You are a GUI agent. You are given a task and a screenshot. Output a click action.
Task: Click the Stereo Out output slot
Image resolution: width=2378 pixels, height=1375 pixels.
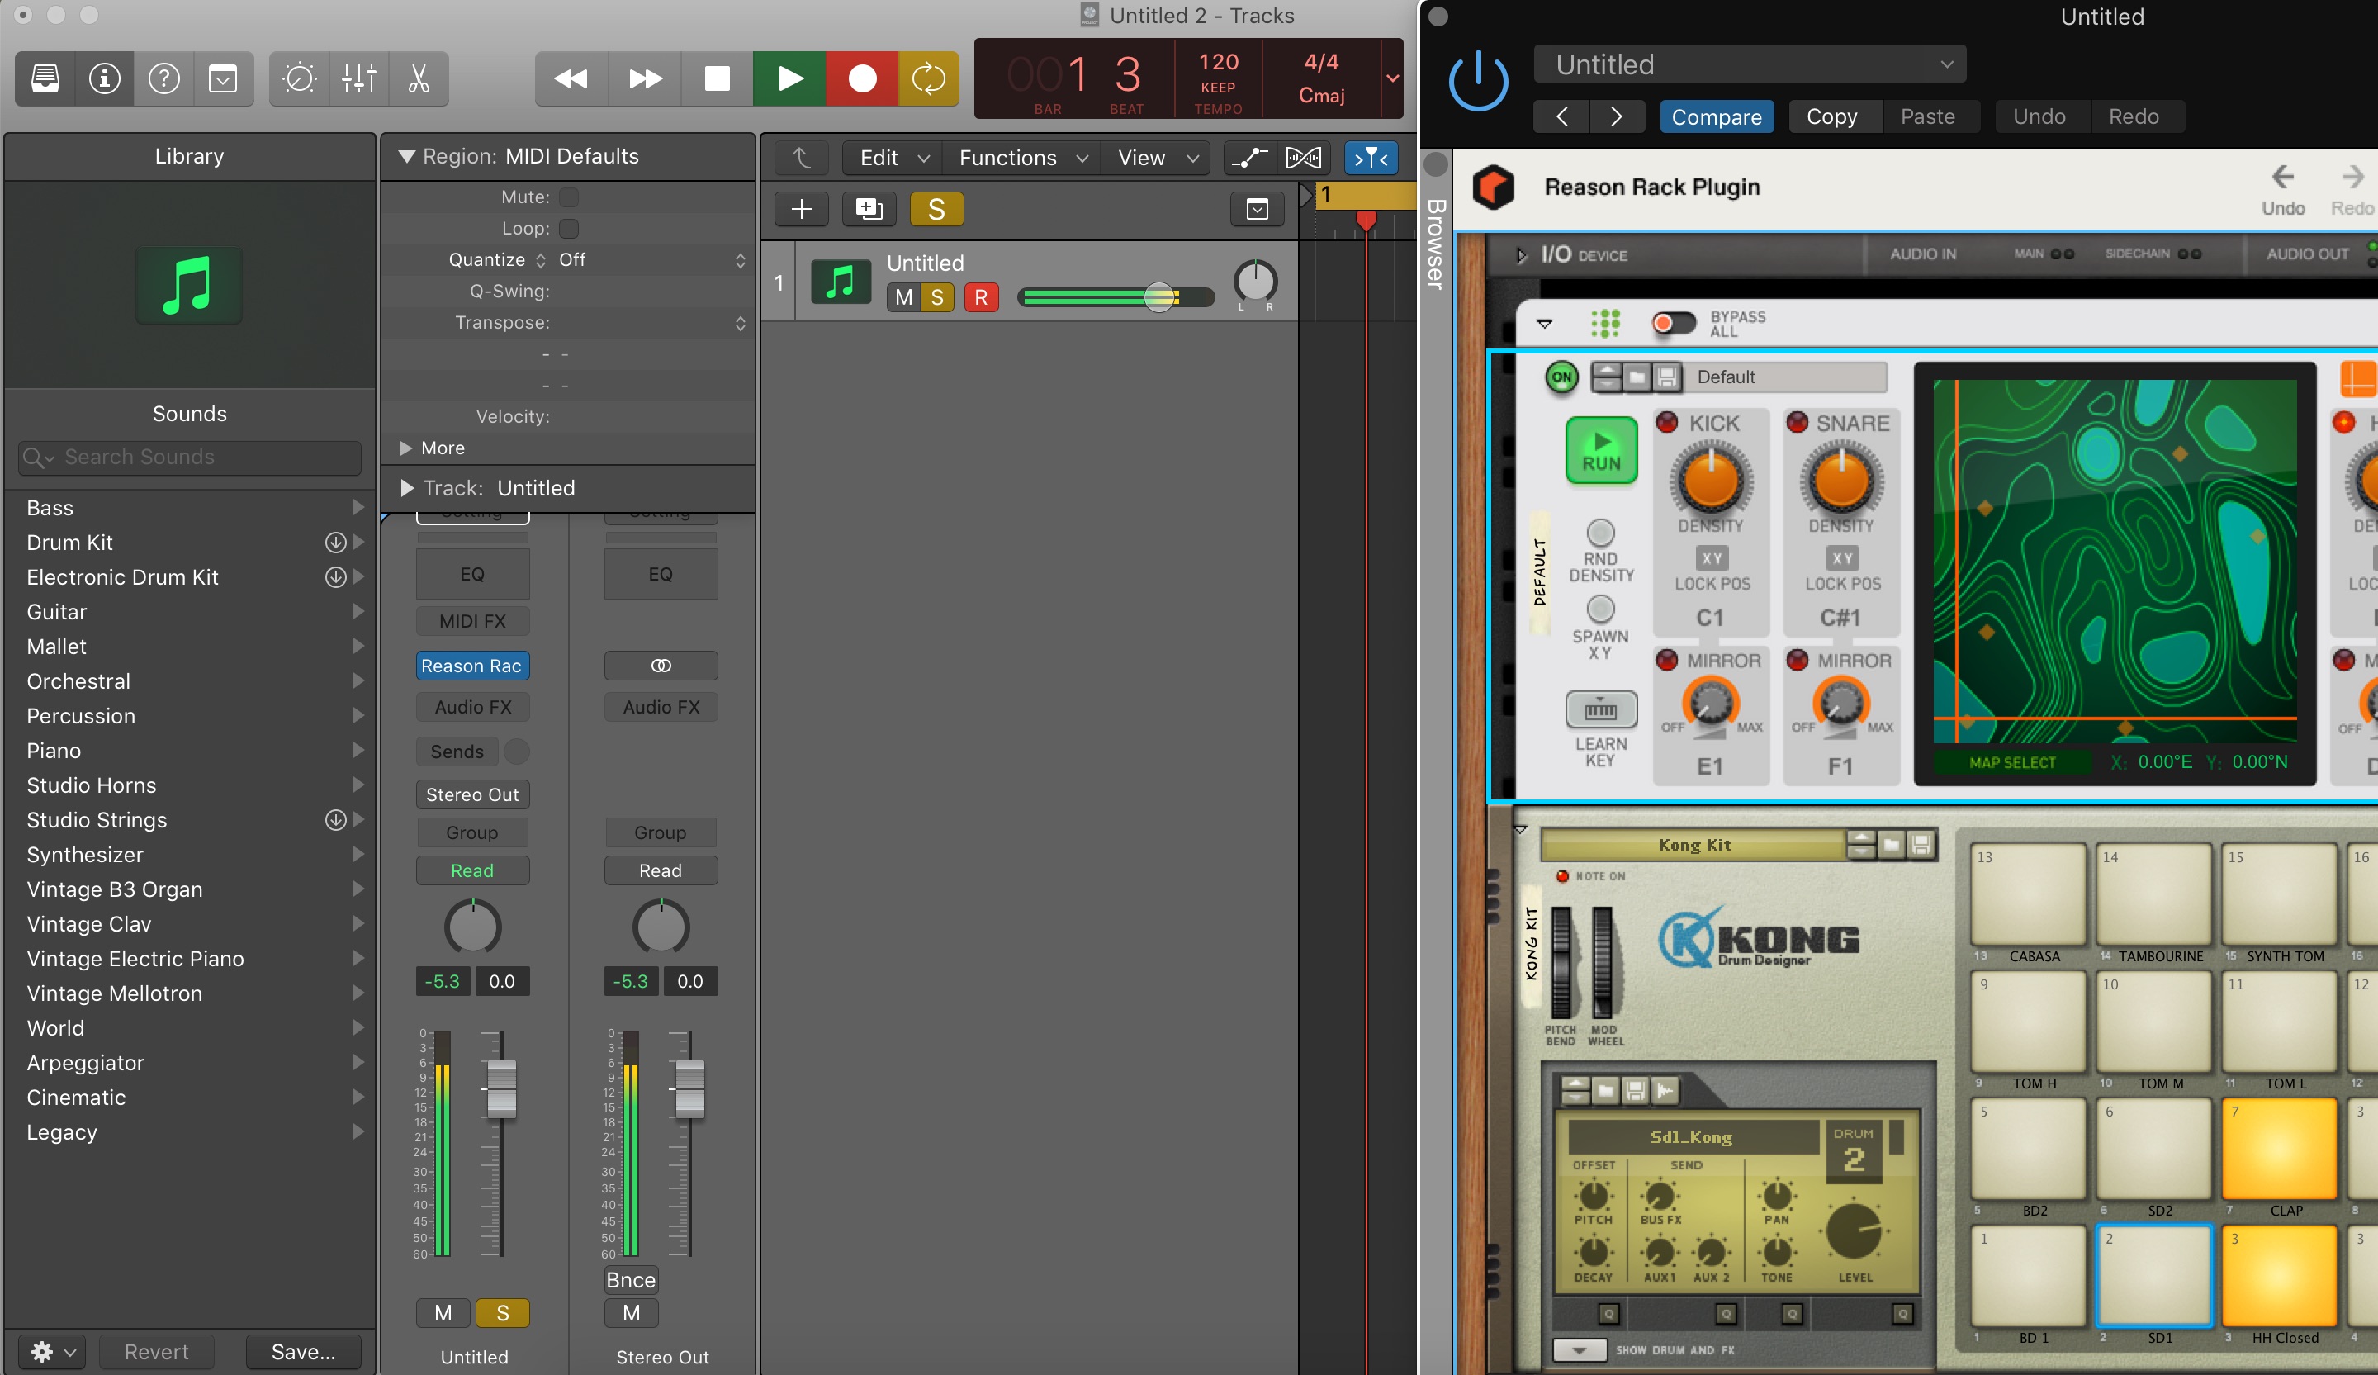471,794
